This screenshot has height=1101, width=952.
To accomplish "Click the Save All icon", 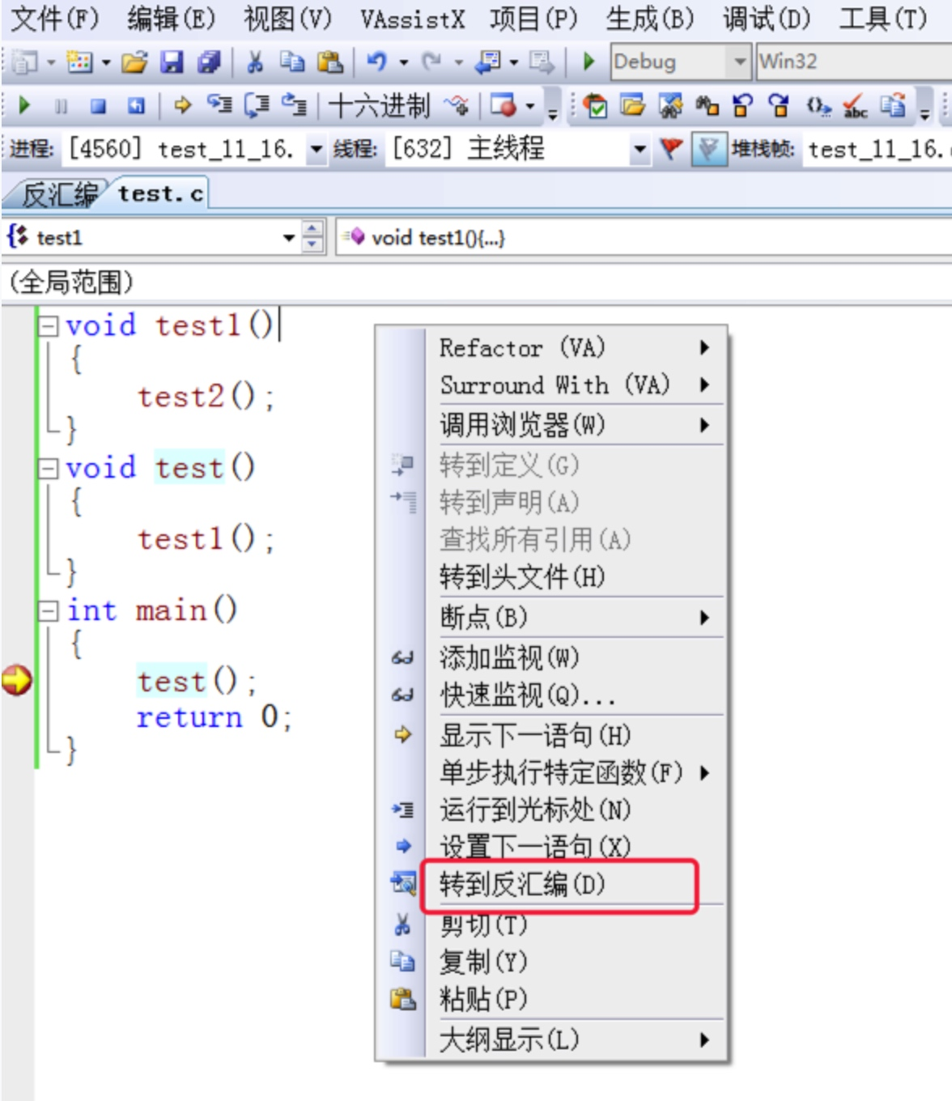I will coord(209,62).
